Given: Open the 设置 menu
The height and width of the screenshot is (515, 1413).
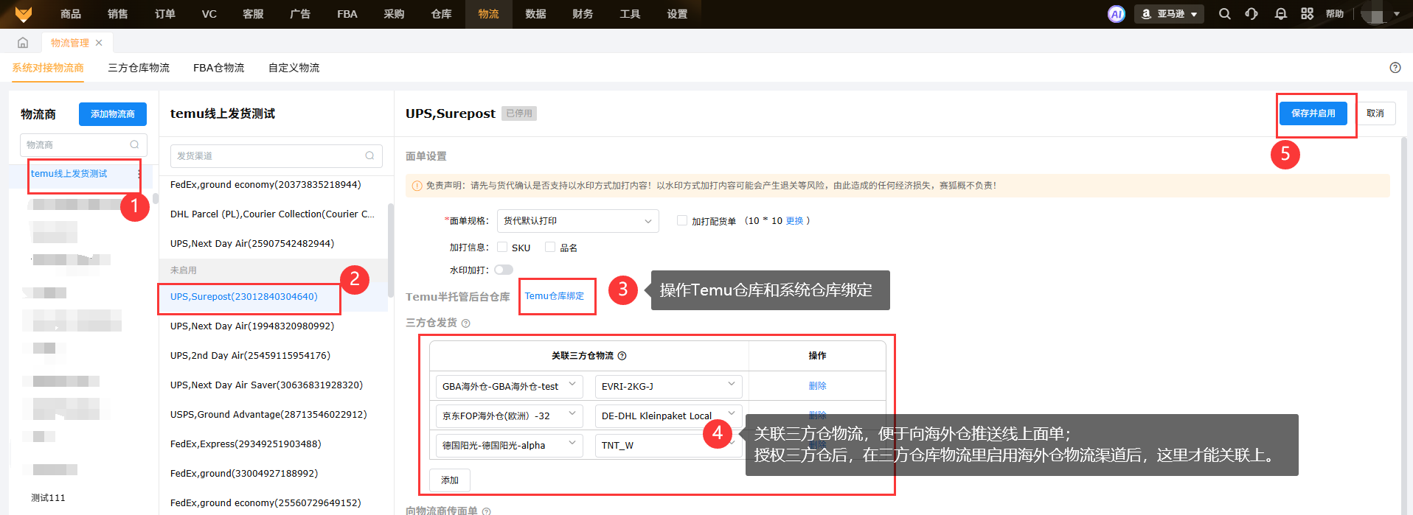Looking at the screenshot, I should [x=677, y=14].
